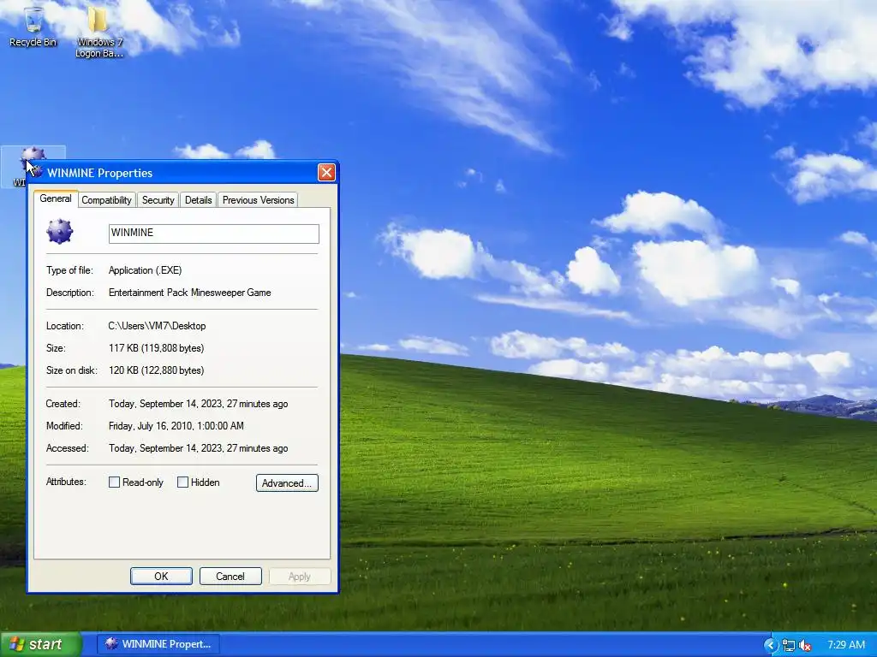
Task: Click Entertainment Pack Minesweeper Game description
Action: 189,293
